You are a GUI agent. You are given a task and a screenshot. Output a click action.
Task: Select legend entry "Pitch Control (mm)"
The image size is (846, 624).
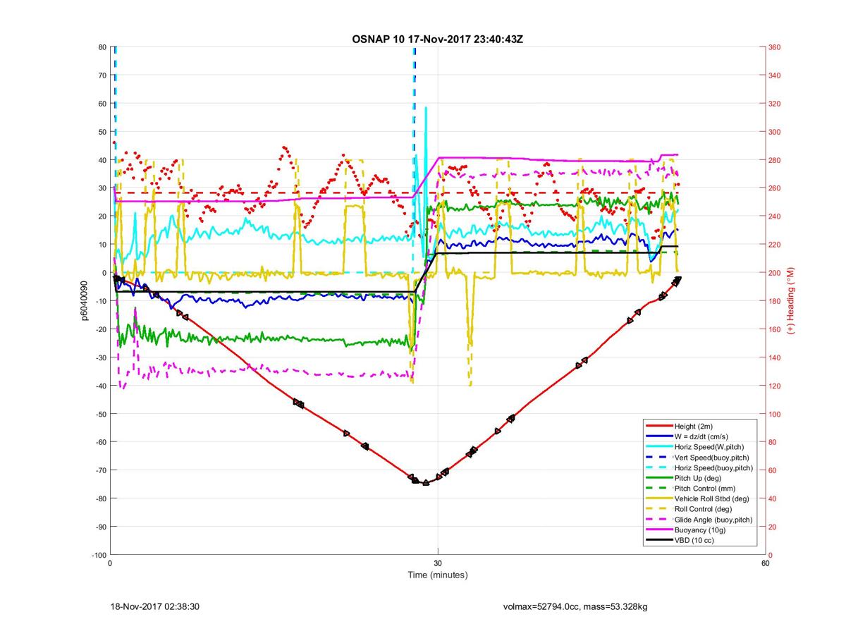tap(704, 488)
